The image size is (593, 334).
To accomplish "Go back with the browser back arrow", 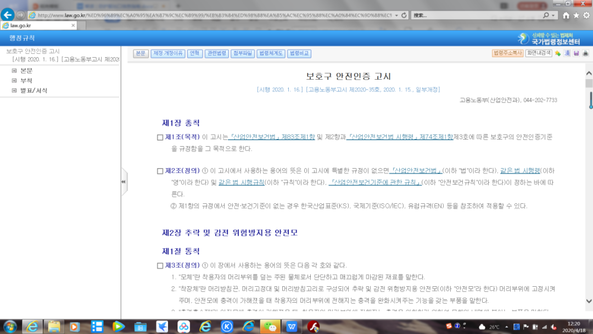I will point(7,15).
